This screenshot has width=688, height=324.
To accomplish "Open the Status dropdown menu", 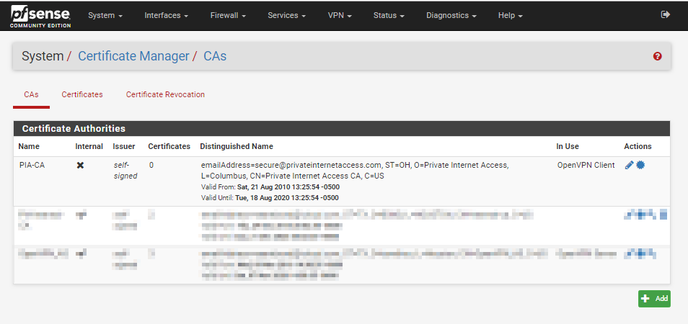I will (388, 15).
